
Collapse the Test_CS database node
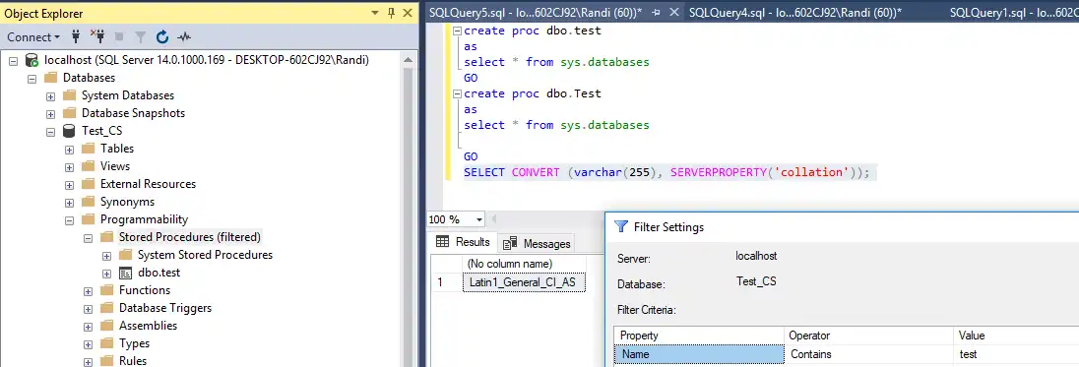pyautogui.click(x=51, y=132)
